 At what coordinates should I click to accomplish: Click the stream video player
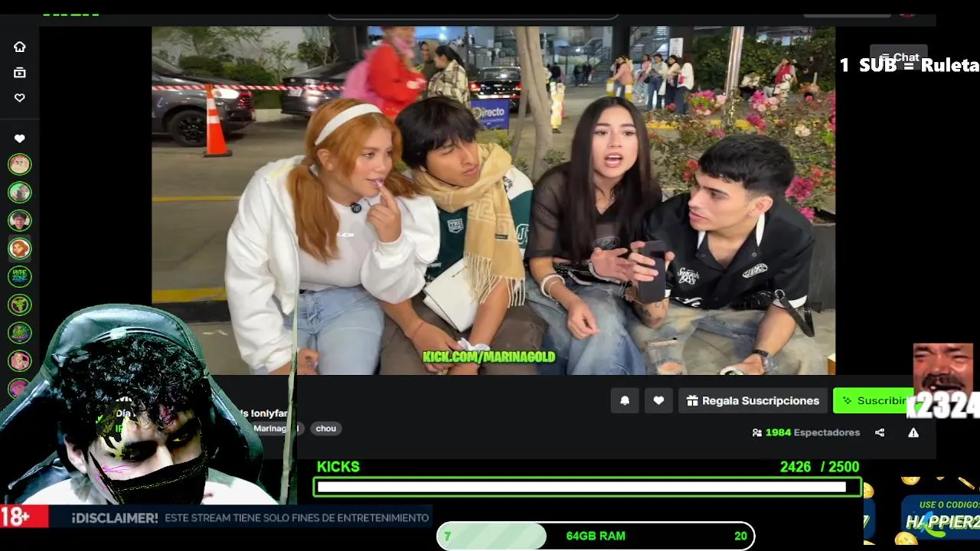493,201
